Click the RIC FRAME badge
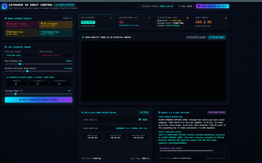Viewport: 262px width, 163px height. coord(144,113)
